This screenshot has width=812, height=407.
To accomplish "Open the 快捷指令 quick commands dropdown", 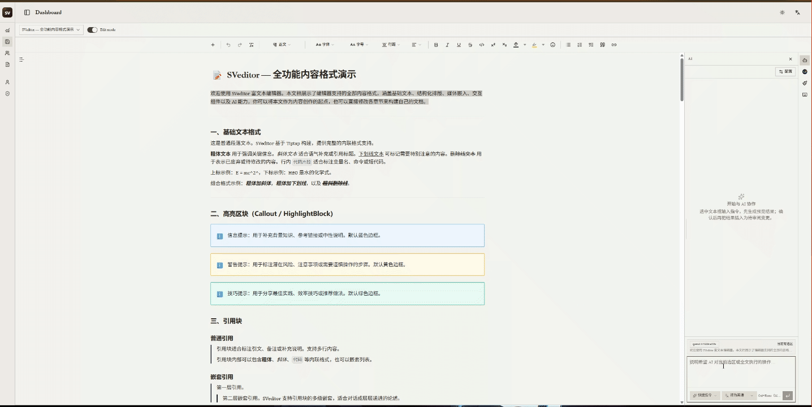I will pos(705,395).
